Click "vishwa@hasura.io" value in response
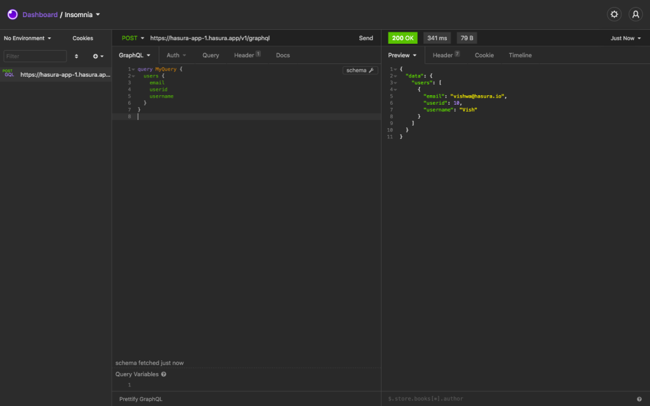 click(477, 96)
